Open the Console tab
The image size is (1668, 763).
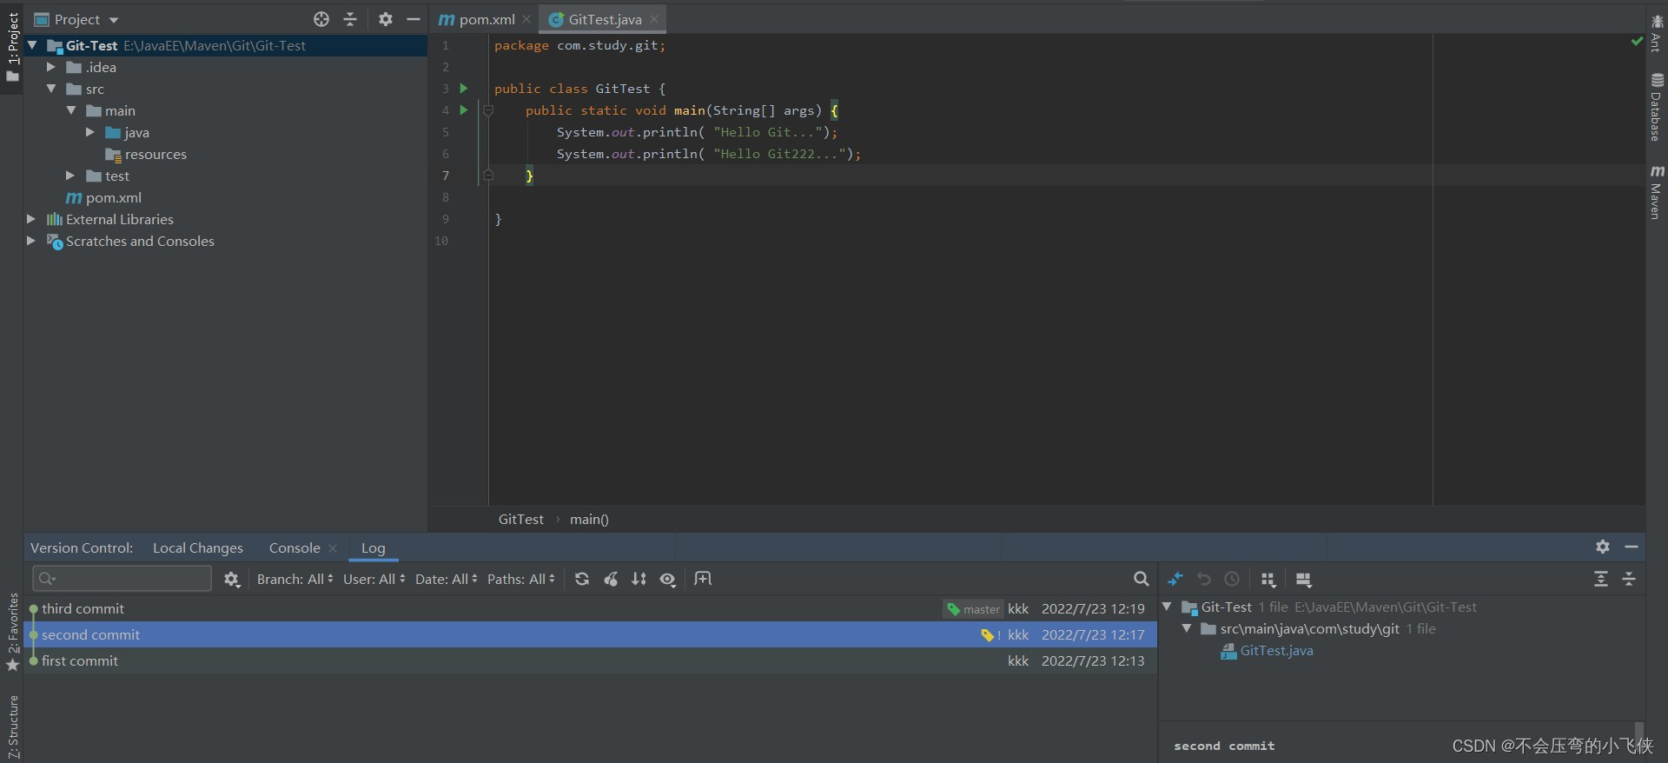295,547
